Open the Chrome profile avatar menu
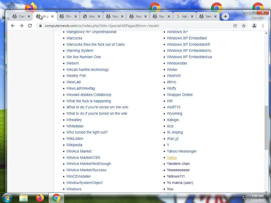The height and width of the screenshot is (203, 271). (x=254, y=26)
